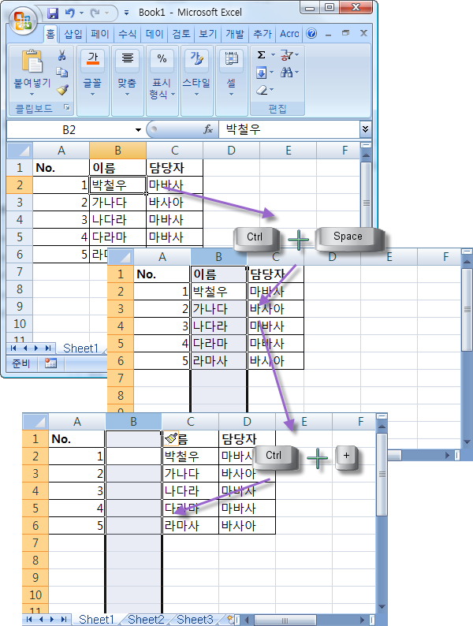Open the 클립보드 dialog launcher
The width and height of the screenshot is (473, 626).
pos(67,108)
